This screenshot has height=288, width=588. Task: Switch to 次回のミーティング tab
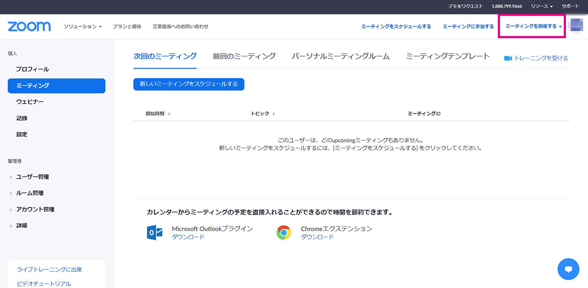coord(165,56)
